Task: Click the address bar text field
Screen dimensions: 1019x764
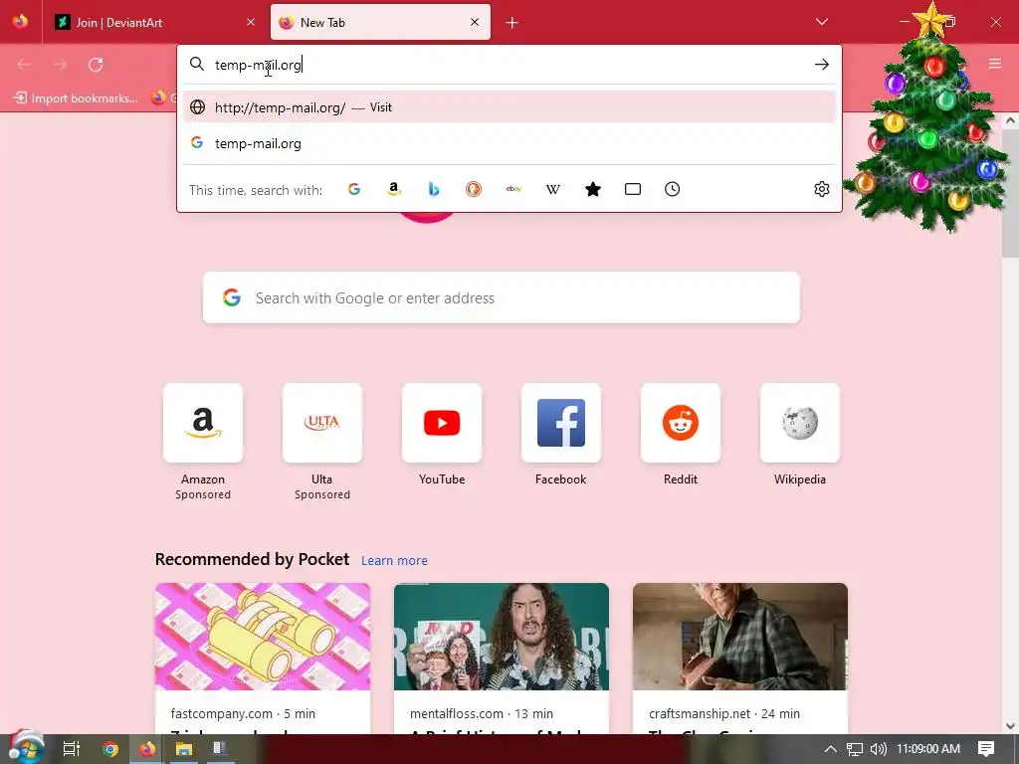Action: [x=509, y=65]
